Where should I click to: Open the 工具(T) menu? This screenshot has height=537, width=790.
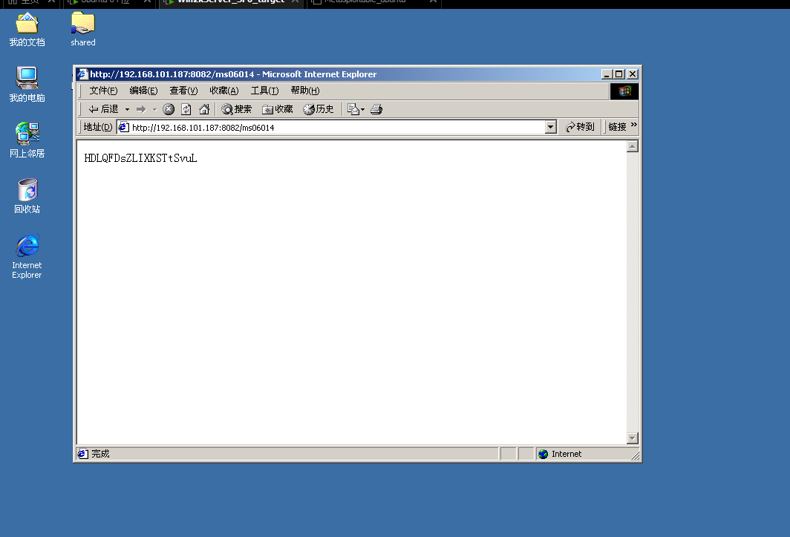click(x=264, y=91)
